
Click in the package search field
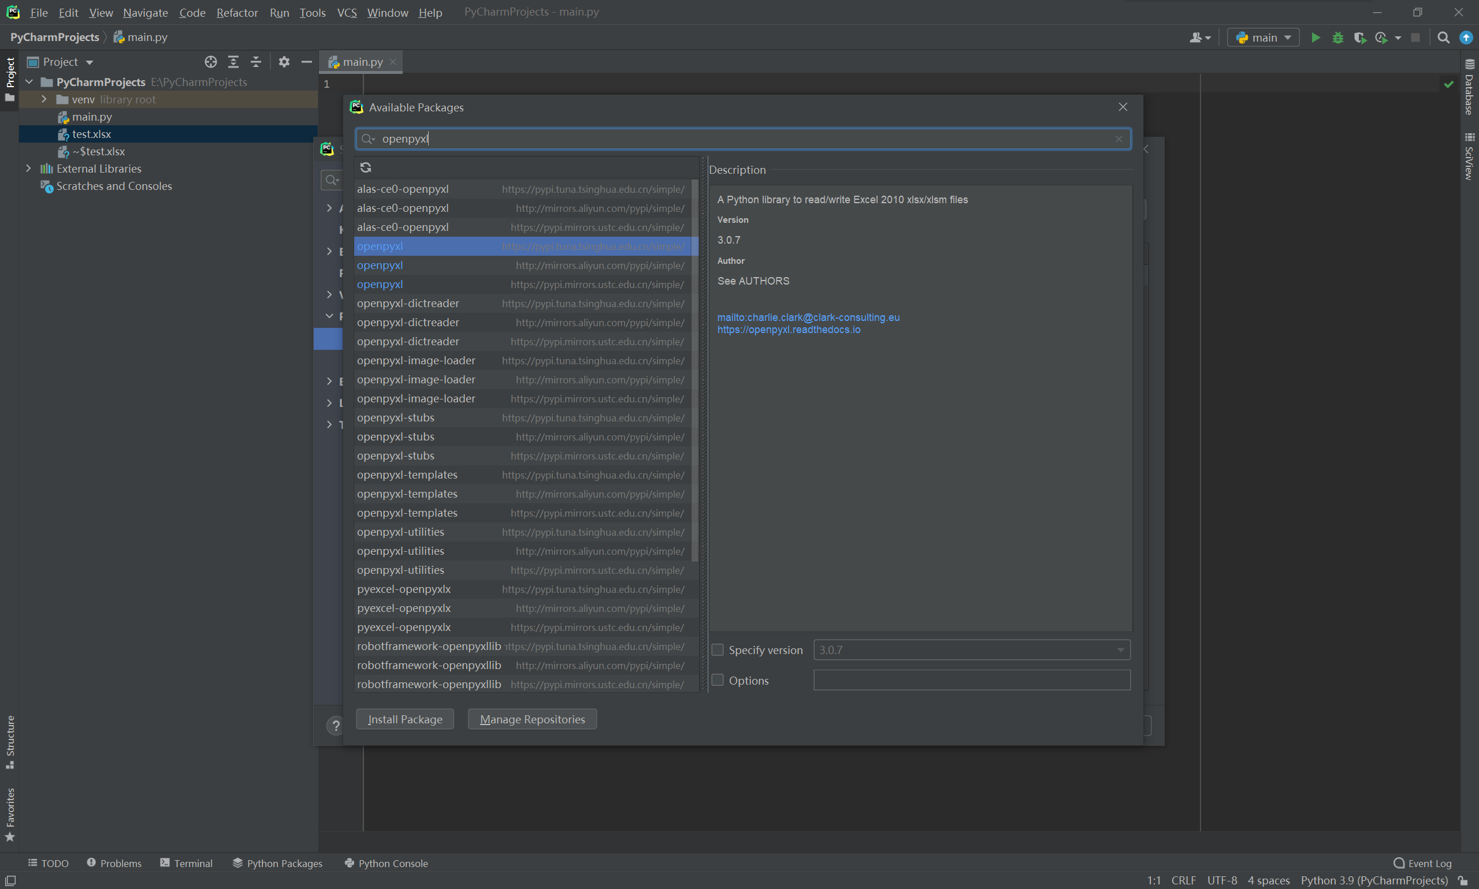(743, 139)
